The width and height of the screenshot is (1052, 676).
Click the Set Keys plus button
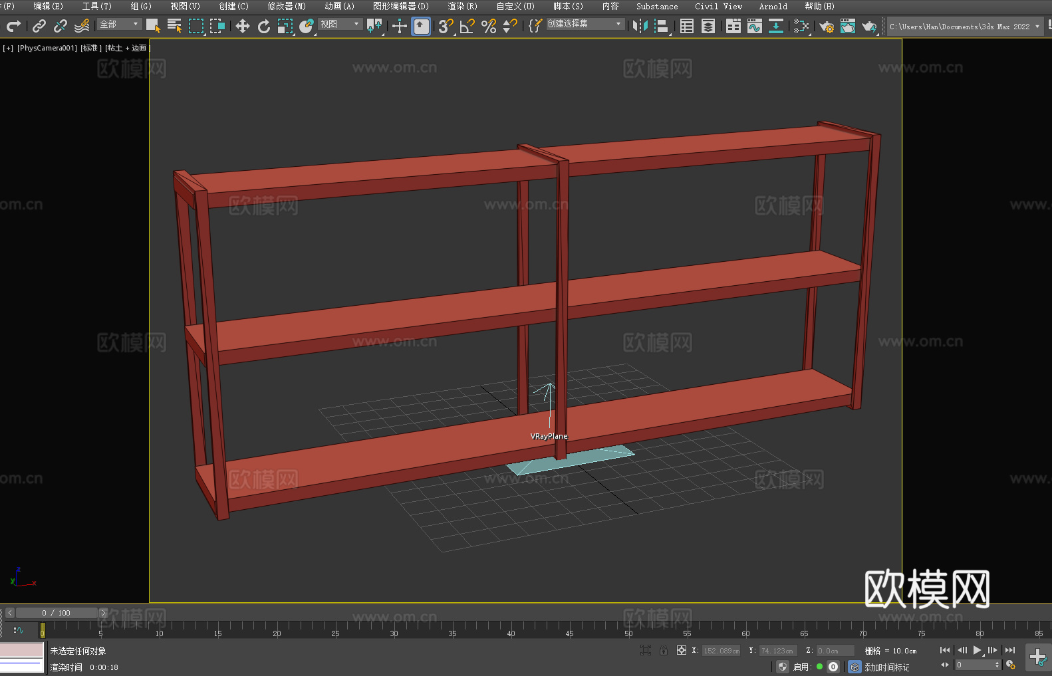[x=1038, y=657]
